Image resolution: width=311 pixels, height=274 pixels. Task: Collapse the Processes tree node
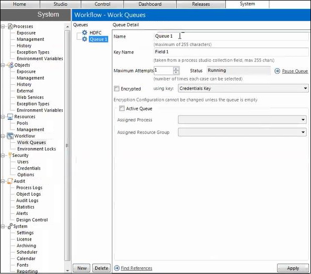3,26
